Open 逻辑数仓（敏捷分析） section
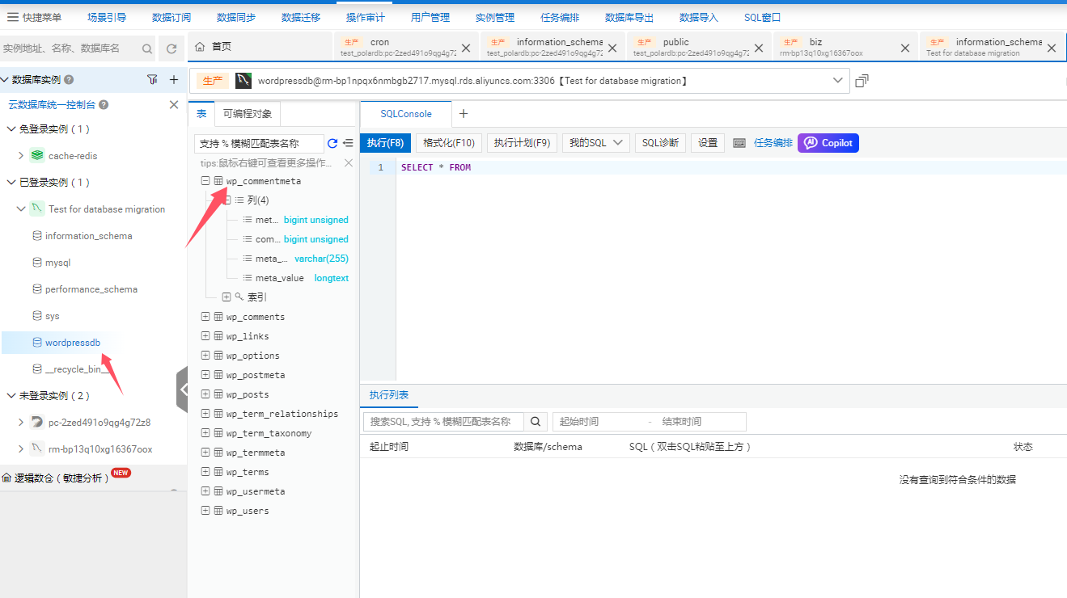 61,478
